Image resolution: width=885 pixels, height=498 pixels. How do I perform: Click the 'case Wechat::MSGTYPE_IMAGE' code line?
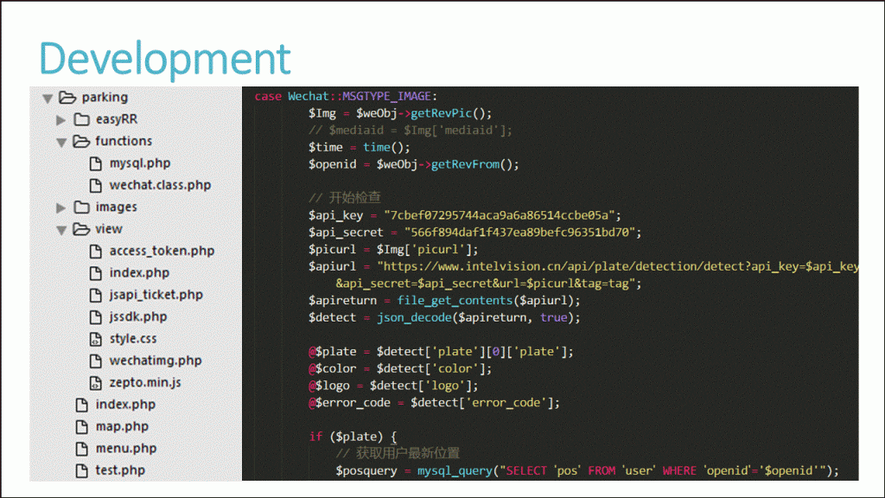[346, 97]
